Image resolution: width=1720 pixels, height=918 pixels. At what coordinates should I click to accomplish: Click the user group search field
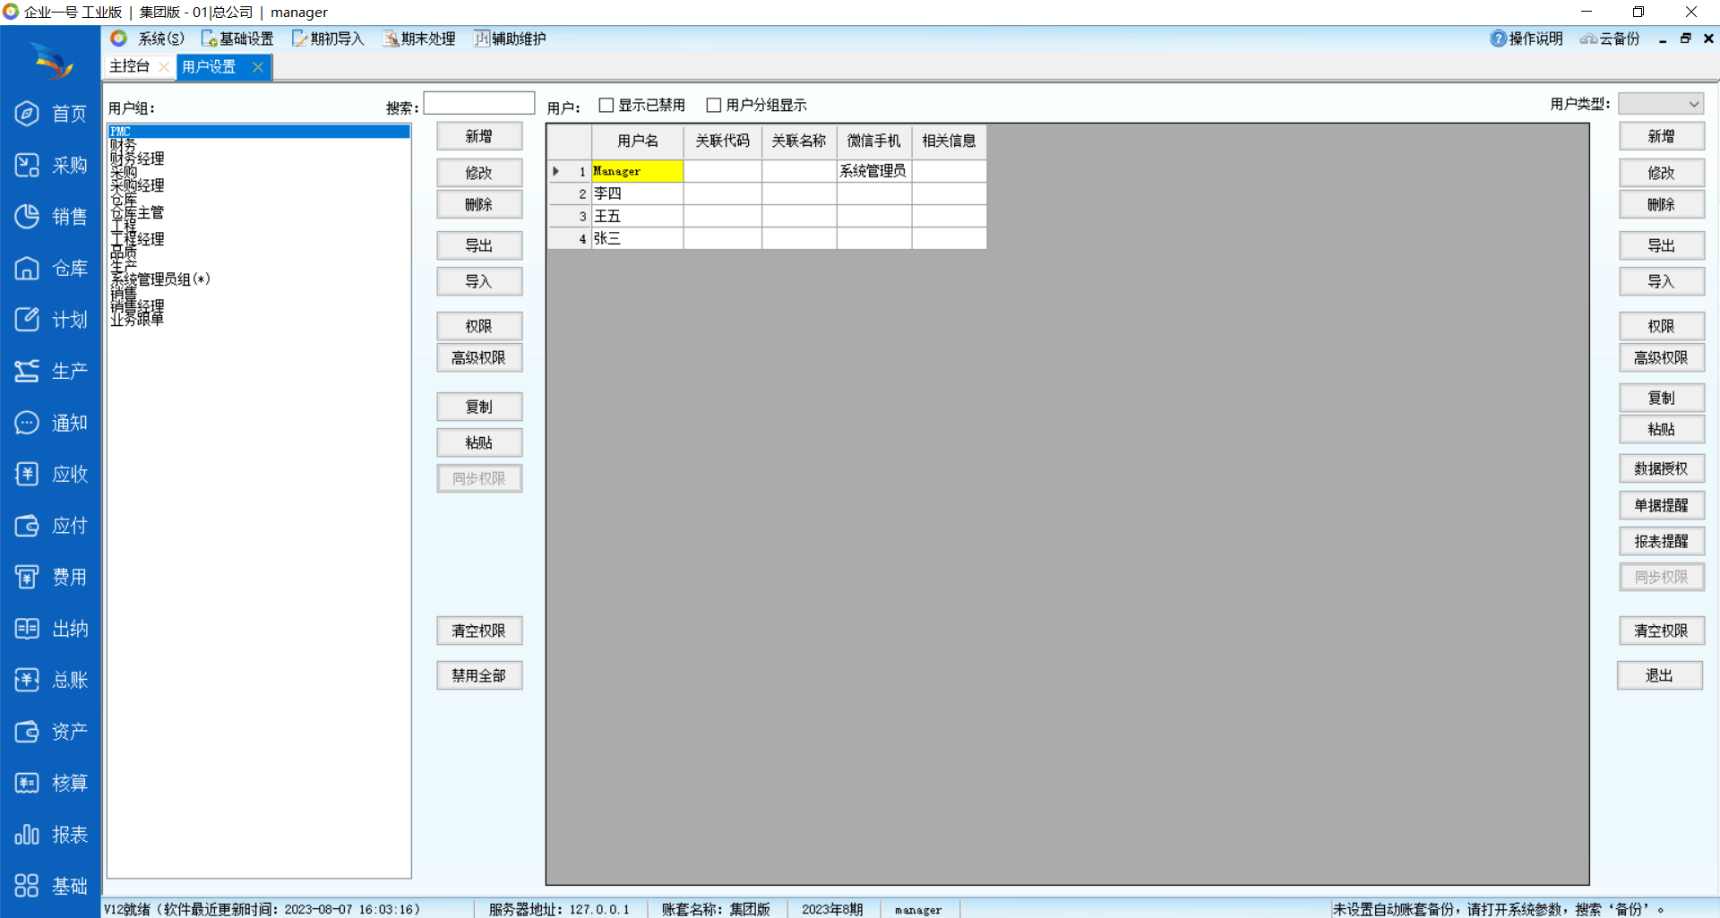(x=479, y=104)
